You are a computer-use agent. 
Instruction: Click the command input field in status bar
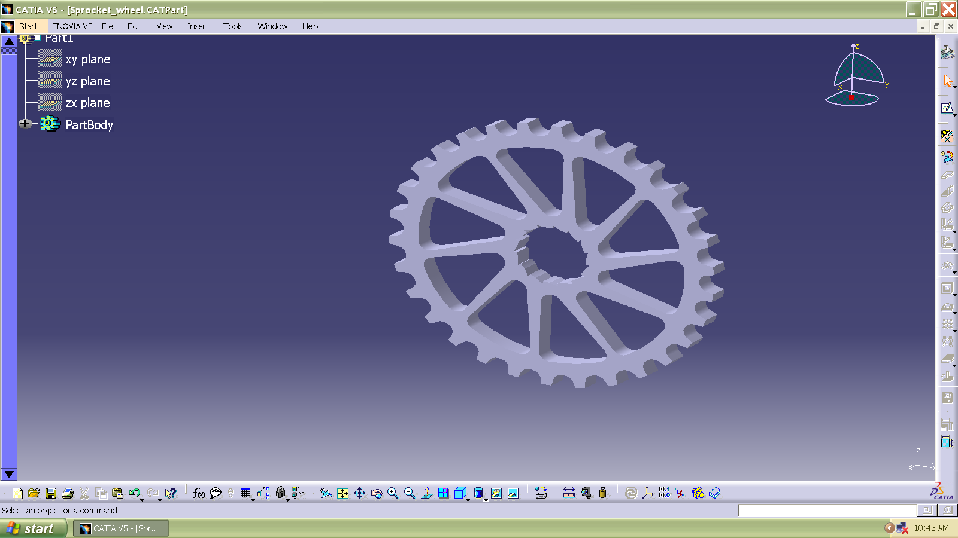tap(827, 511)
